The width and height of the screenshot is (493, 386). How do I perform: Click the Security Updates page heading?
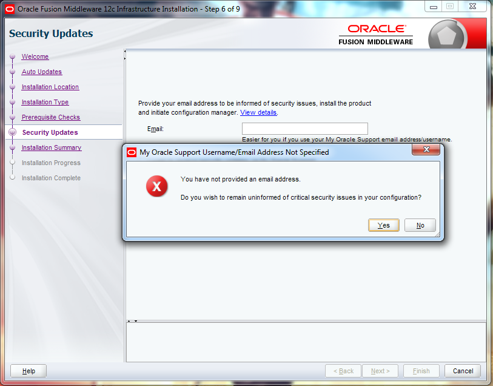[51, 33]
